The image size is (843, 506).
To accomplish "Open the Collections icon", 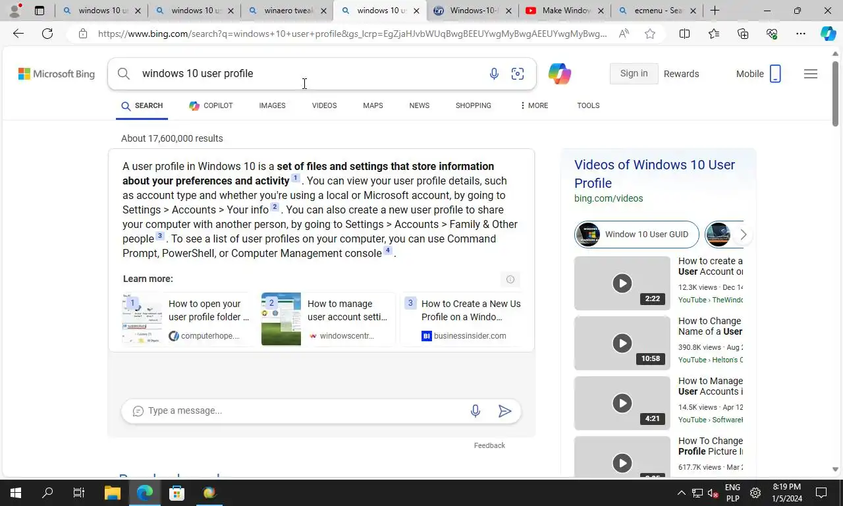I will pyautogui.click(x=743, y=34).
